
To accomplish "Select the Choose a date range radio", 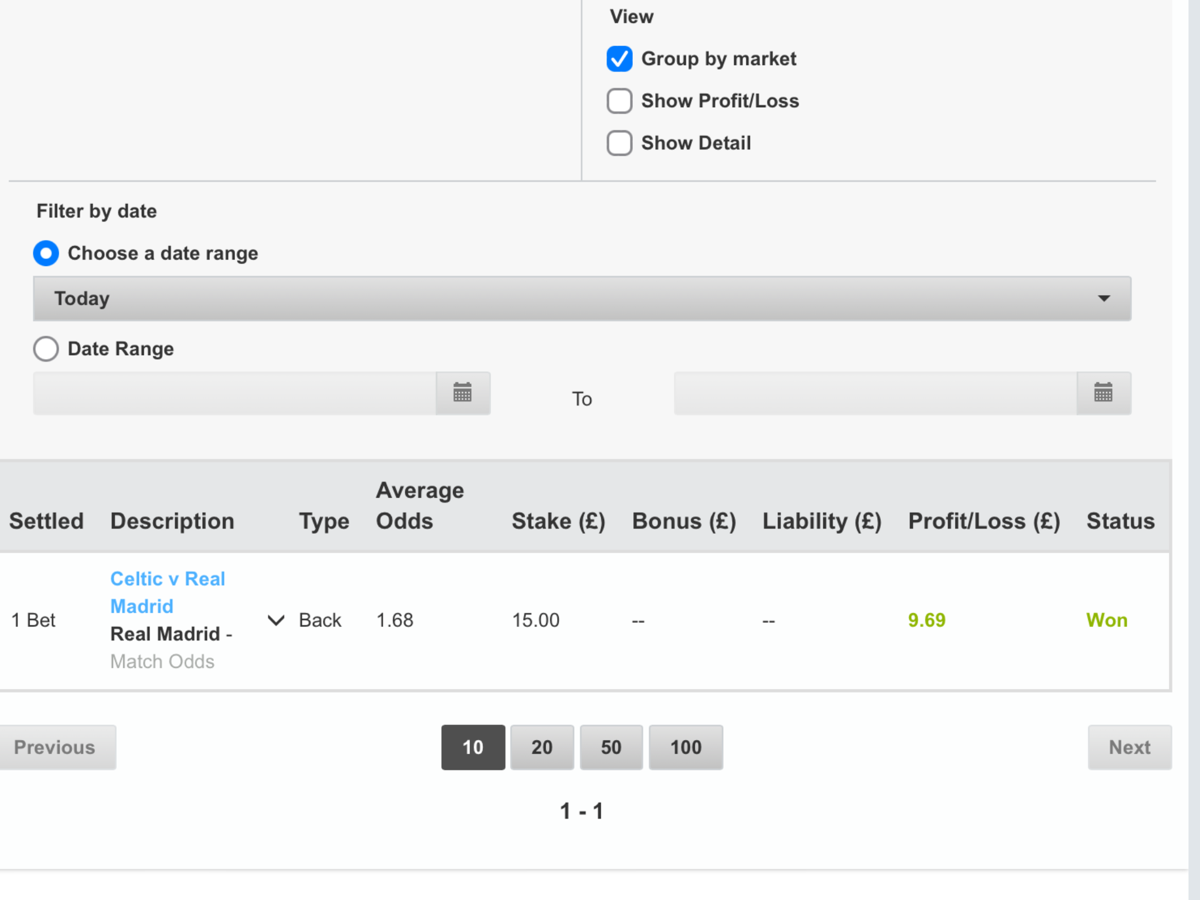I will (46, 253).
